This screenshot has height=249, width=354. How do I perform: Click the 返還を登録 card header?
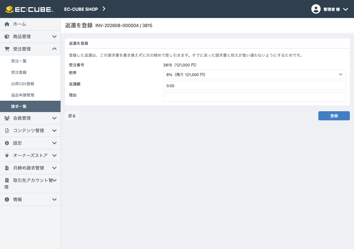[x=207, y=43]
